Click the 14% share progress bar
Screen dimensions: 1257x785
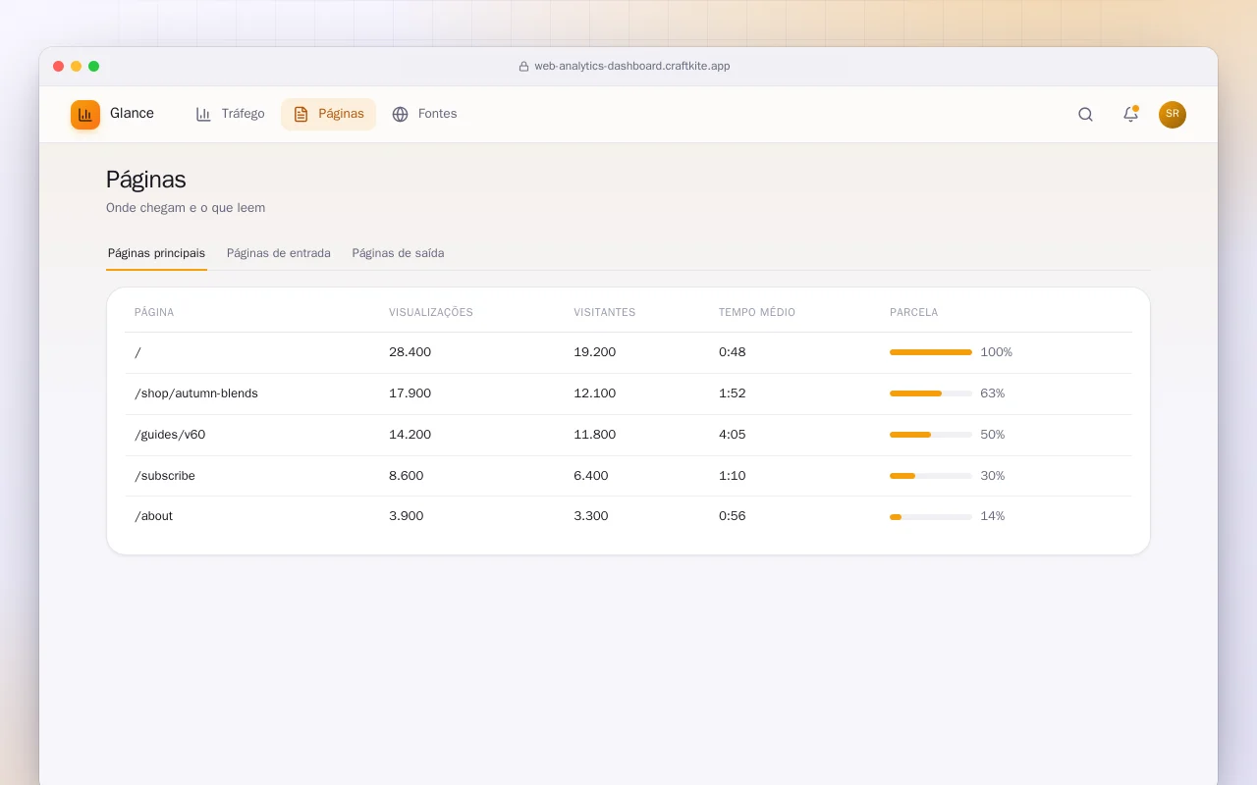pos(931,516)
